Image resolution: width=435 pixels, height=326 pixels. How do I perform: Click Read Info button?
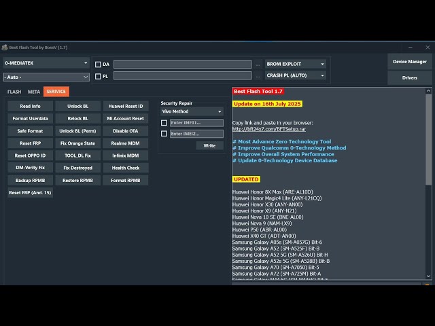[30, 106]
